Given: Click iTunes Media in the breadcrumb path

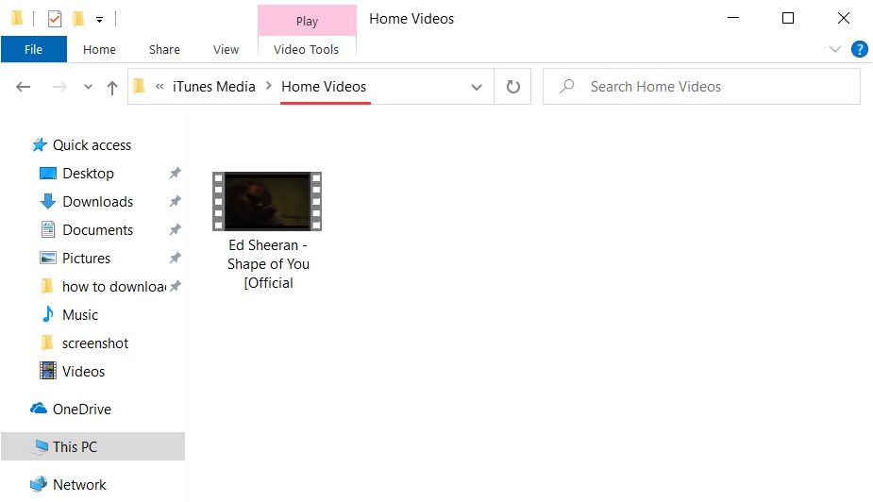Looking at the screenshot, I should point(213,87).
